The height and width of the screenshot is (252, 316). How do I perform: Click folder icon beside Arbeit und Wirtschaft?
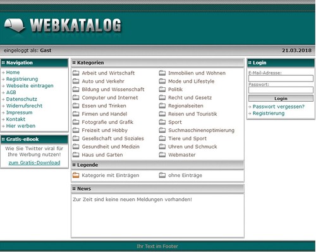tap(76, 73)
